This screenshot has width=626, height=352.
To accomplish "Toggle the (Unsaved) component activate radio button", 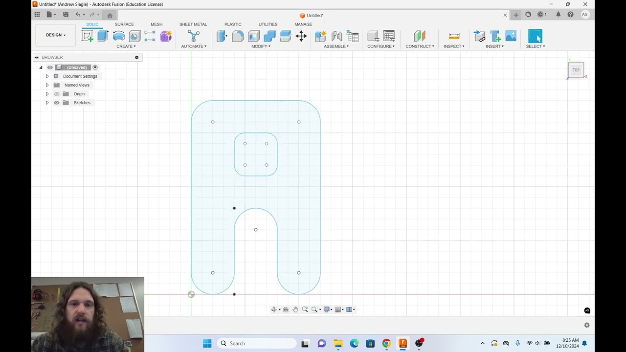I will tap(95, 67).
